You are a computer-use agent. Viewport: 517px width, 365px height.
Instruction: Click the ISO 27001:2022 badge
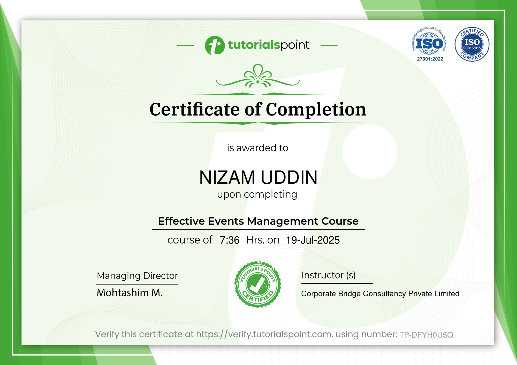coord(429,44)
